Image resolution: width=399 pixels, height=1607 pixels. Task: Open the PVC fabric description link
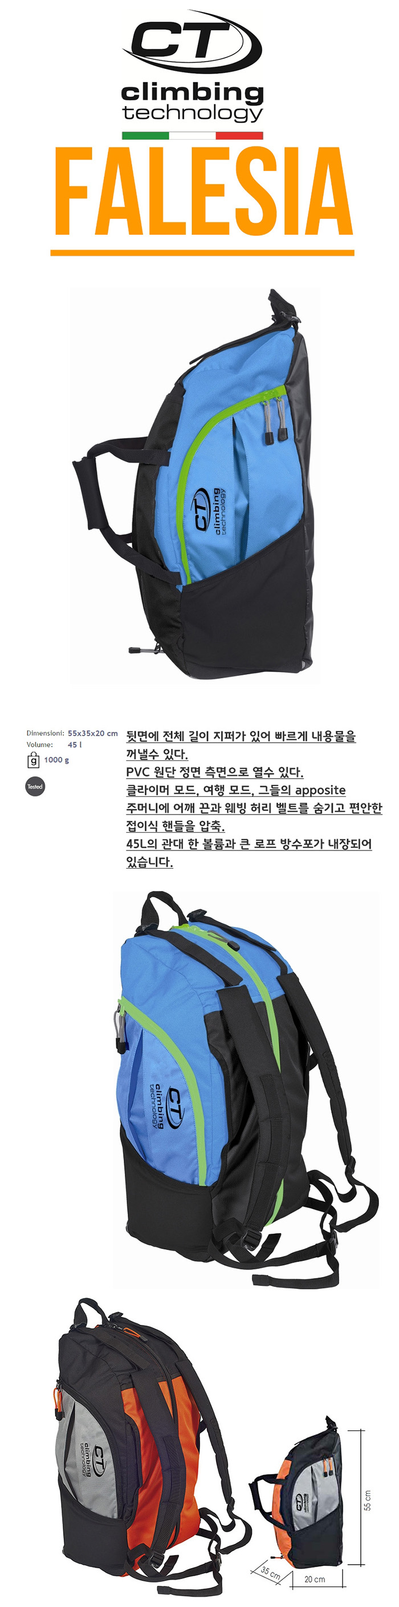point(214,772)
